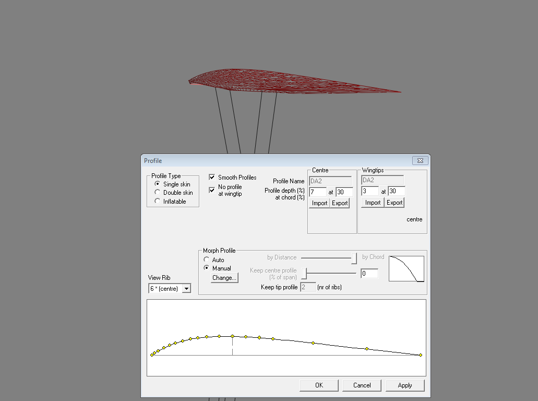Select Auto morph profile option
Image resolution: width=538 pixels, height=401 pixels.
pos(207,260)
